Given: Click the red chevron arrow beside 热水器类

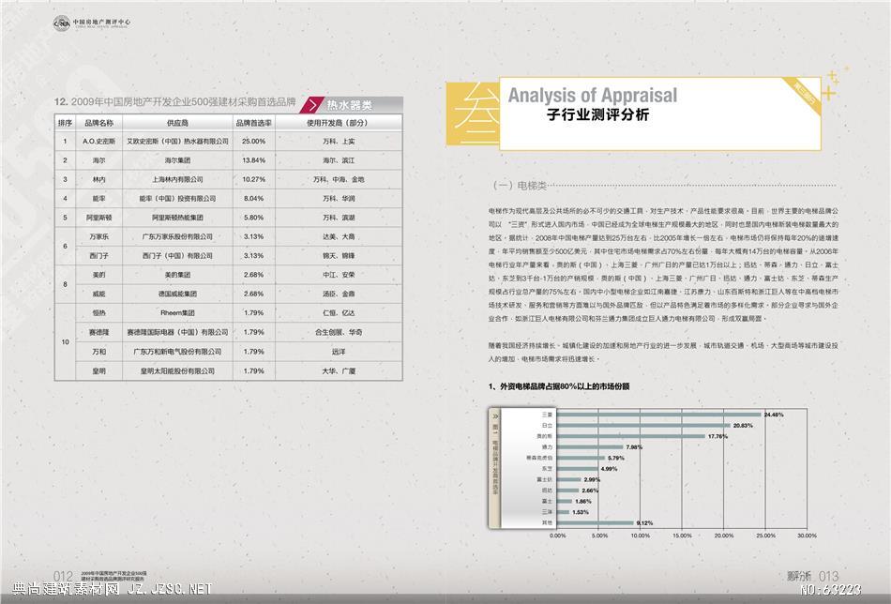Looking at the screenshot, I should [x=312, y=105].
